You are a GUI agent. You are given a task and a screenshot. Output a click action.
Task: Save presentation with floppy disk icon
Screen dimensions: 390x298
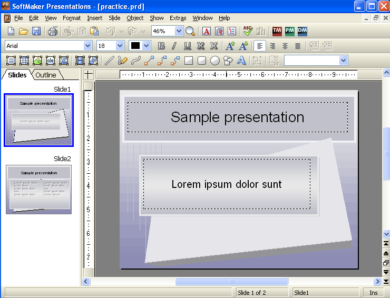[x=36, y=31]
